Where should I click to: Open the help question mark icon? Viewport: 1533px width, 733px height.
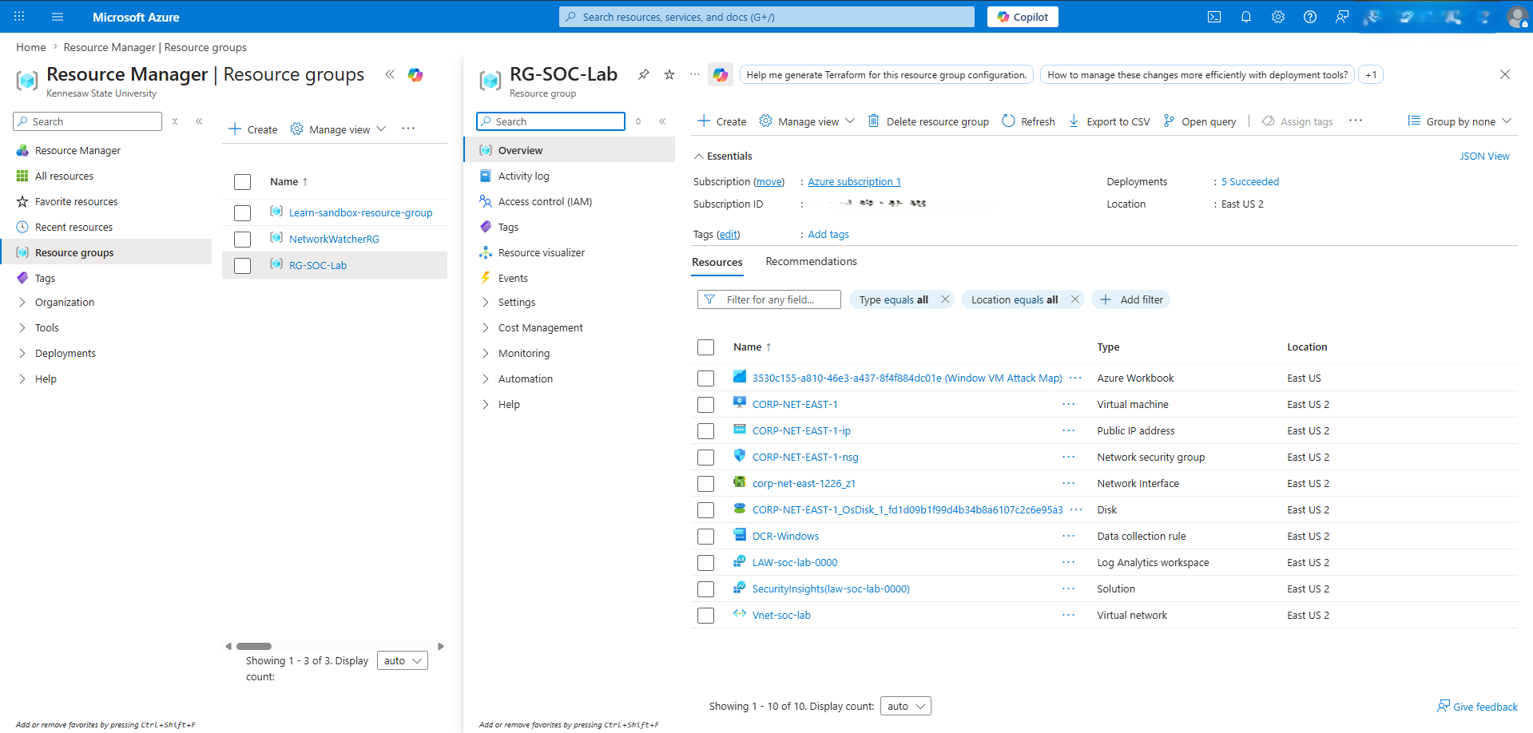pyautogui.click(x=1310, y=17)
